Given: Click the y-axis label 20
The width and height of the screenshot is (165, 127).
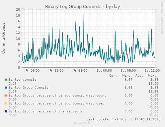Looking at the screenshot, I should [18, 10].
